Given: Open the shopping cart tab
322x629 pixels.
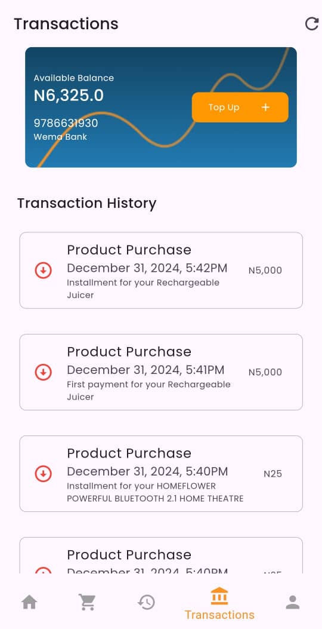Looking at the screenshot, I should click(87, 602).
